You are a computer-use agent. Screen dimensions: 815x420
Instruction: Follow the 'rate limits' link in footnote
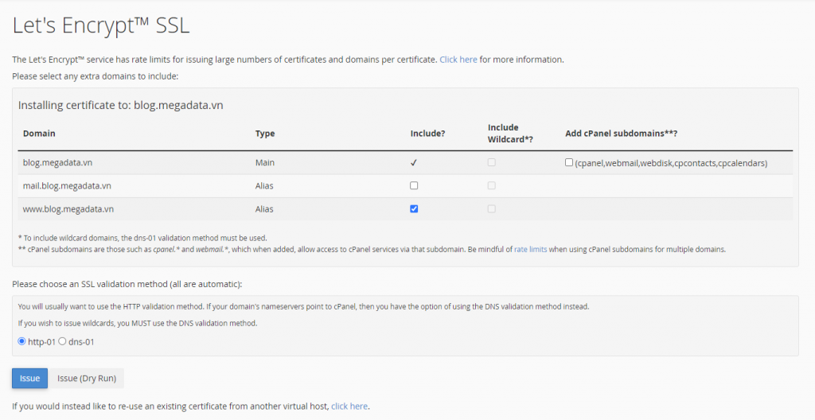point(530,250)
